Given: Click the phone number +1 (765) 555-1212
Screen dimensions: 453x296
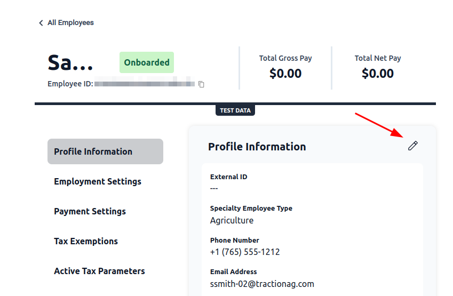Looking at the screenshot, I should (245, 252).
